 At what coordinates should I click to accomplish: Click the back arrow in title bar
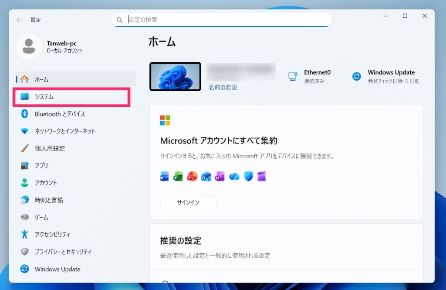pos(19,20)
